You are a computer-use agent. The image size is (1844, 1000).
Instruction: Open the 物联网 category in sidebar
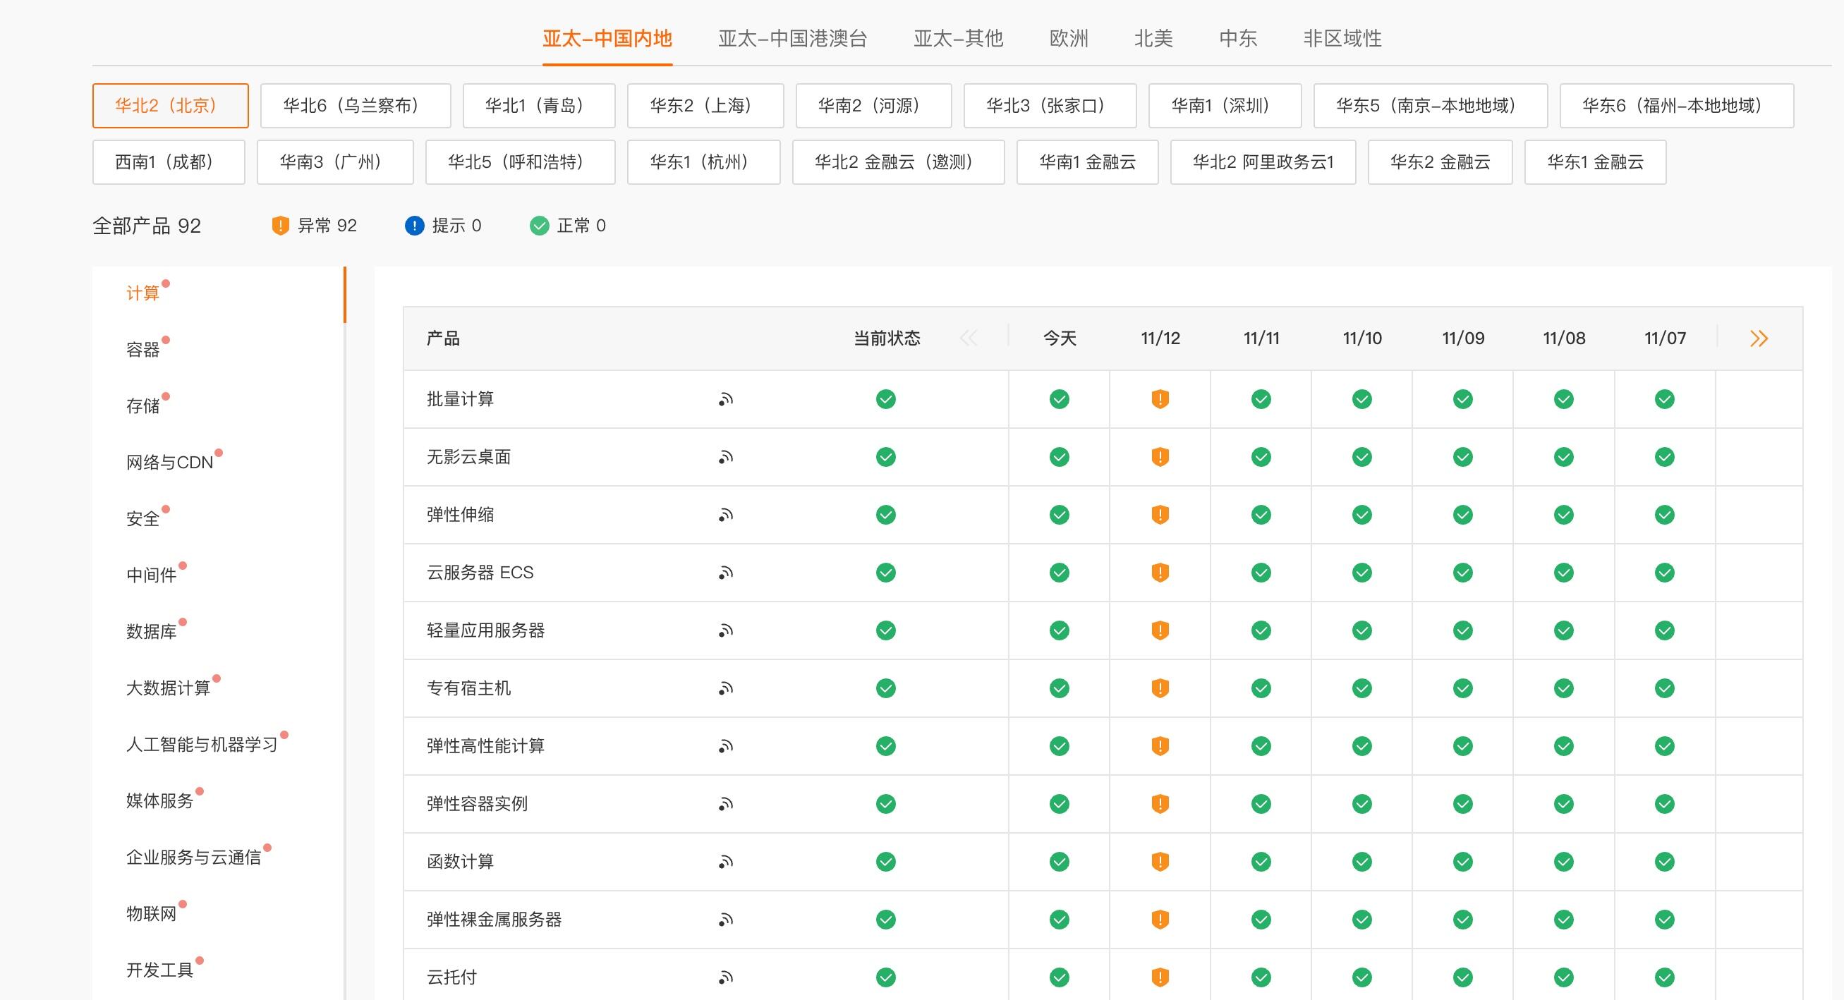point(152,914)
